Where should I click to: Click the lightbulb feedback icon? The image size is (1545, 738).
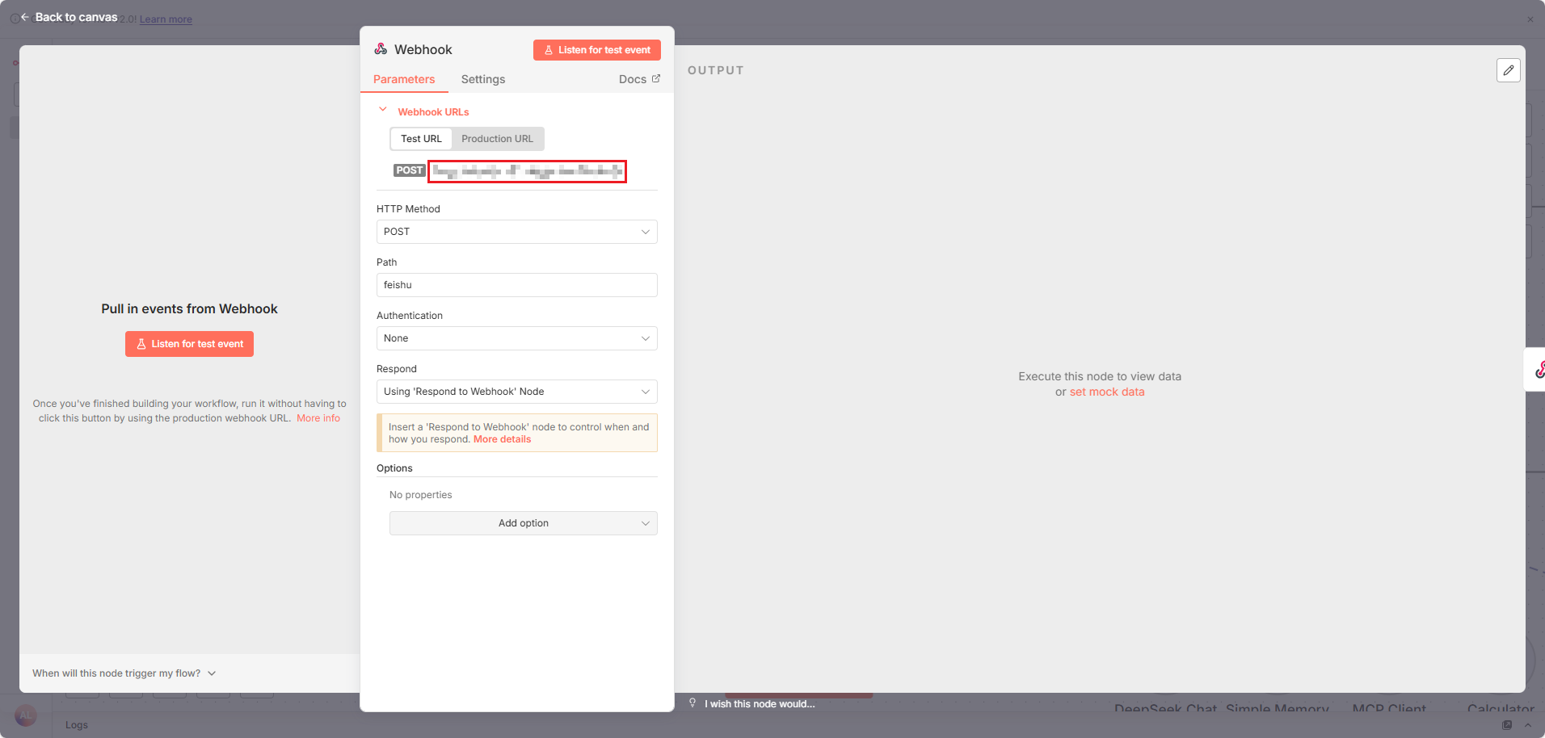pyautogui.click(x=693, y=703)
